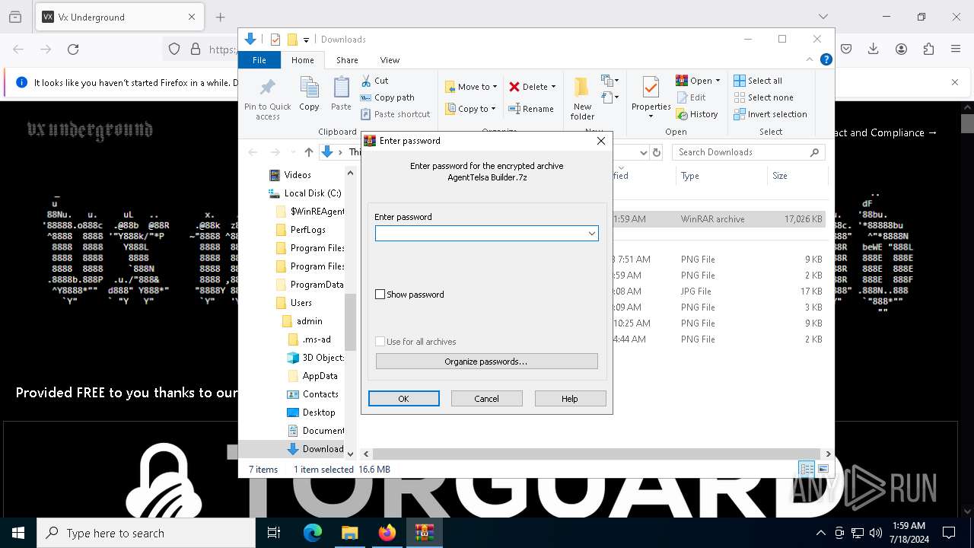Switch to large icons view in Explorer
974x548 pixels.
point(823,469)
